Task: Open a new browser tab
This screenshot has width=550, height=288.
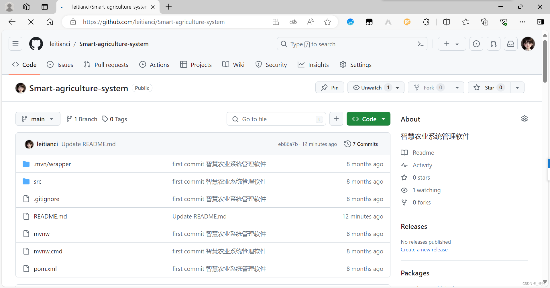Action: [x=169, y=7]
